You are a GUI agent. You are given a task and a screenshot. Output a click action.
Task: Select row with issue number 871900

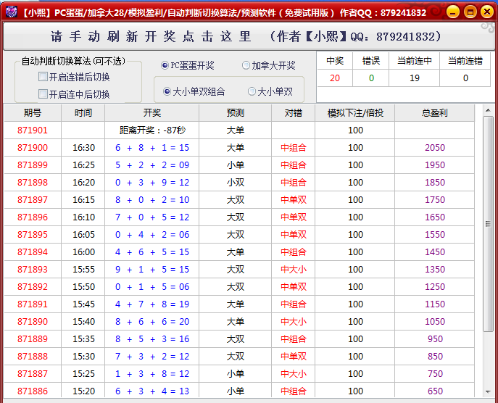coord(33,148)
